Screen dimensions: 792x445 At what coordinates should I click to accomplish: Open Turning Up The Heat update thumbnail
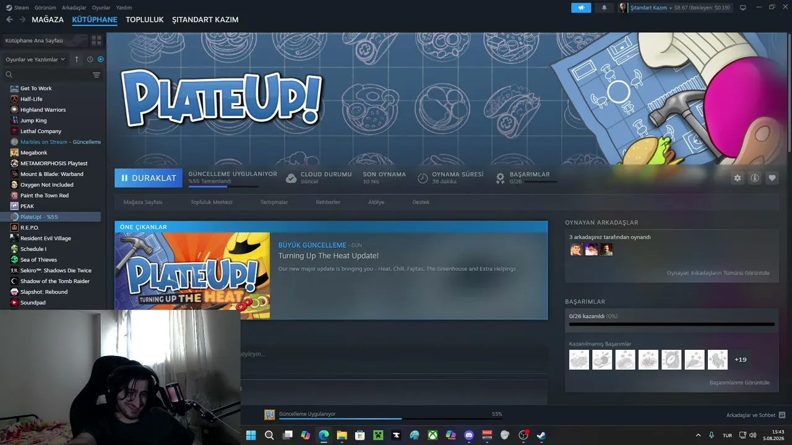(192, 276)
